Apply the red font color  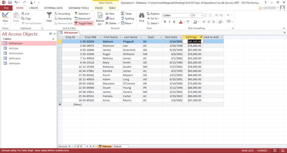(x=181, y=22)
